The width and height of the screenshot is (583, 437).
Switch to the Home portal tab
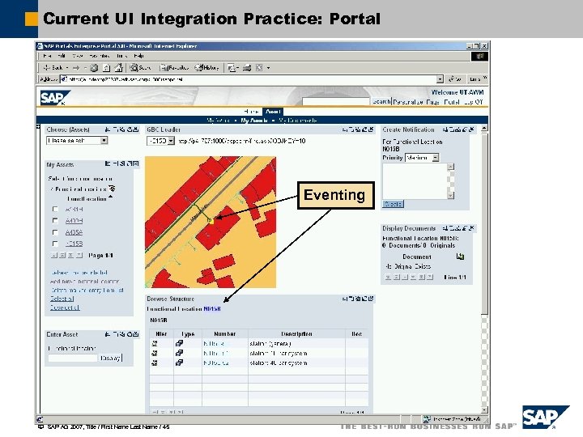coord(252,112)
